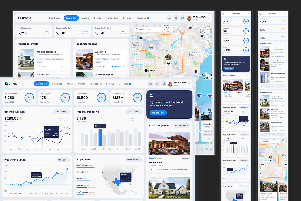This screenshot has width=301, height=201.
Task: Click the Parkside Residence house thumbnail in desktop list
Action: (26, 59)
